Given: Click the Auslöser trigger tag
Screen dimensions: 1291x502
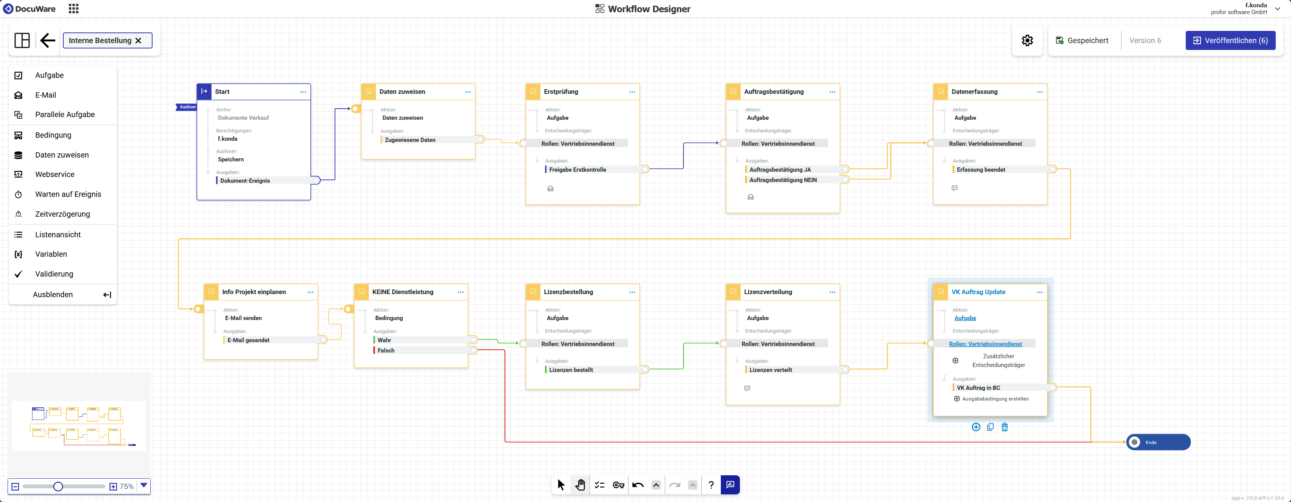Looking at the screenshot, I should [186, 107].
